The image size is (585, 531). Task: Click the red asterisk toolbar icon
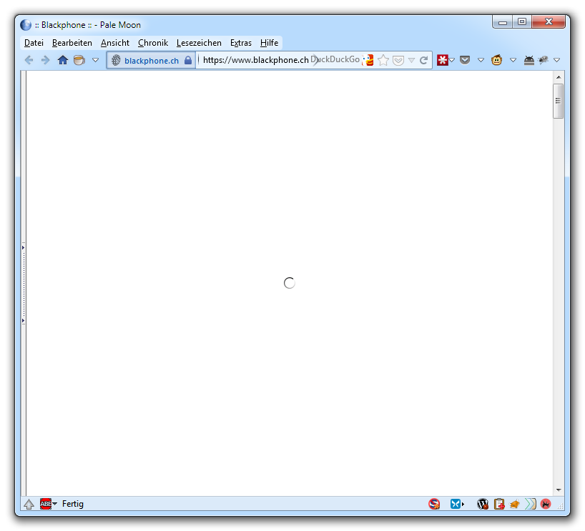tap(443, 60)
